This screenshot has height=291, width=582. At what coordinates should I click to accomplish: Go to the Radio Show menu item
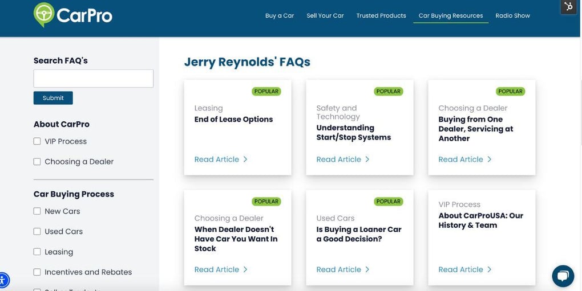click(512, 16)
